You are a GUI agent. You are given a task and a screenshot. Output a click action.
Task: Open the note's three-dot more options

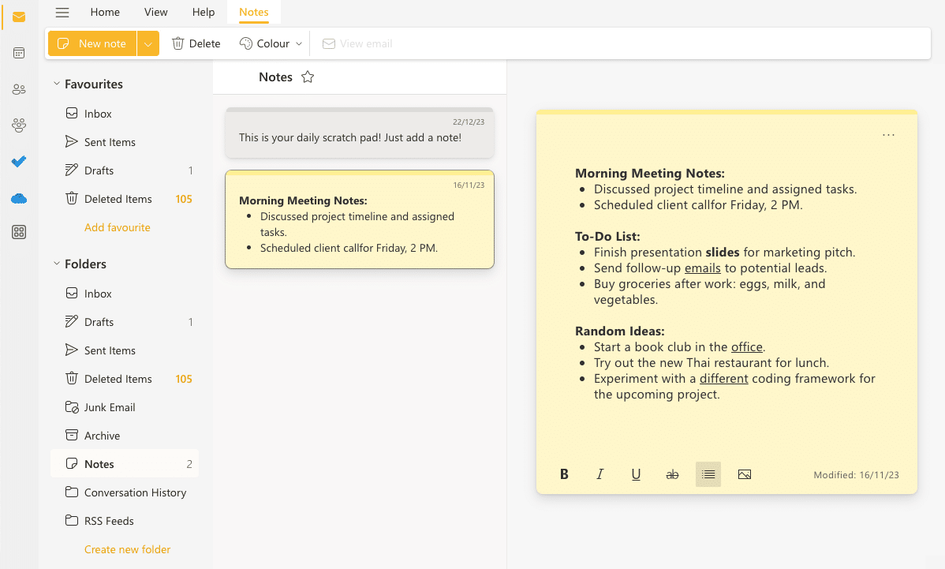[x=888, y=135]
